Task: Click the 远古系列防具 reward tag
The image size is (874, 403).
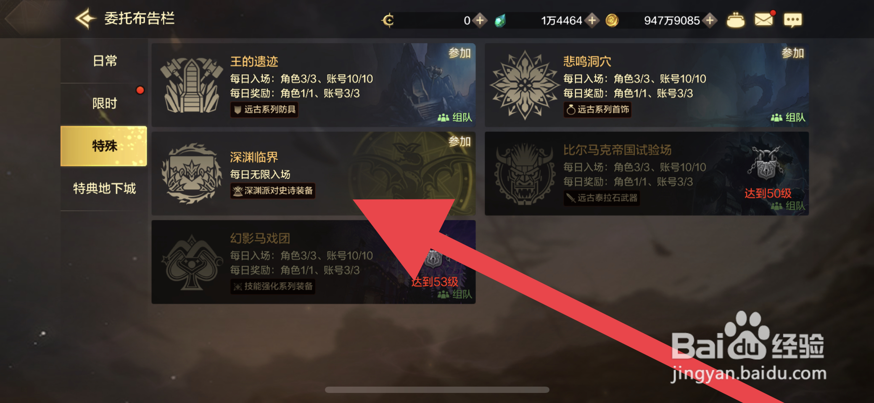Action: [264, 110]
